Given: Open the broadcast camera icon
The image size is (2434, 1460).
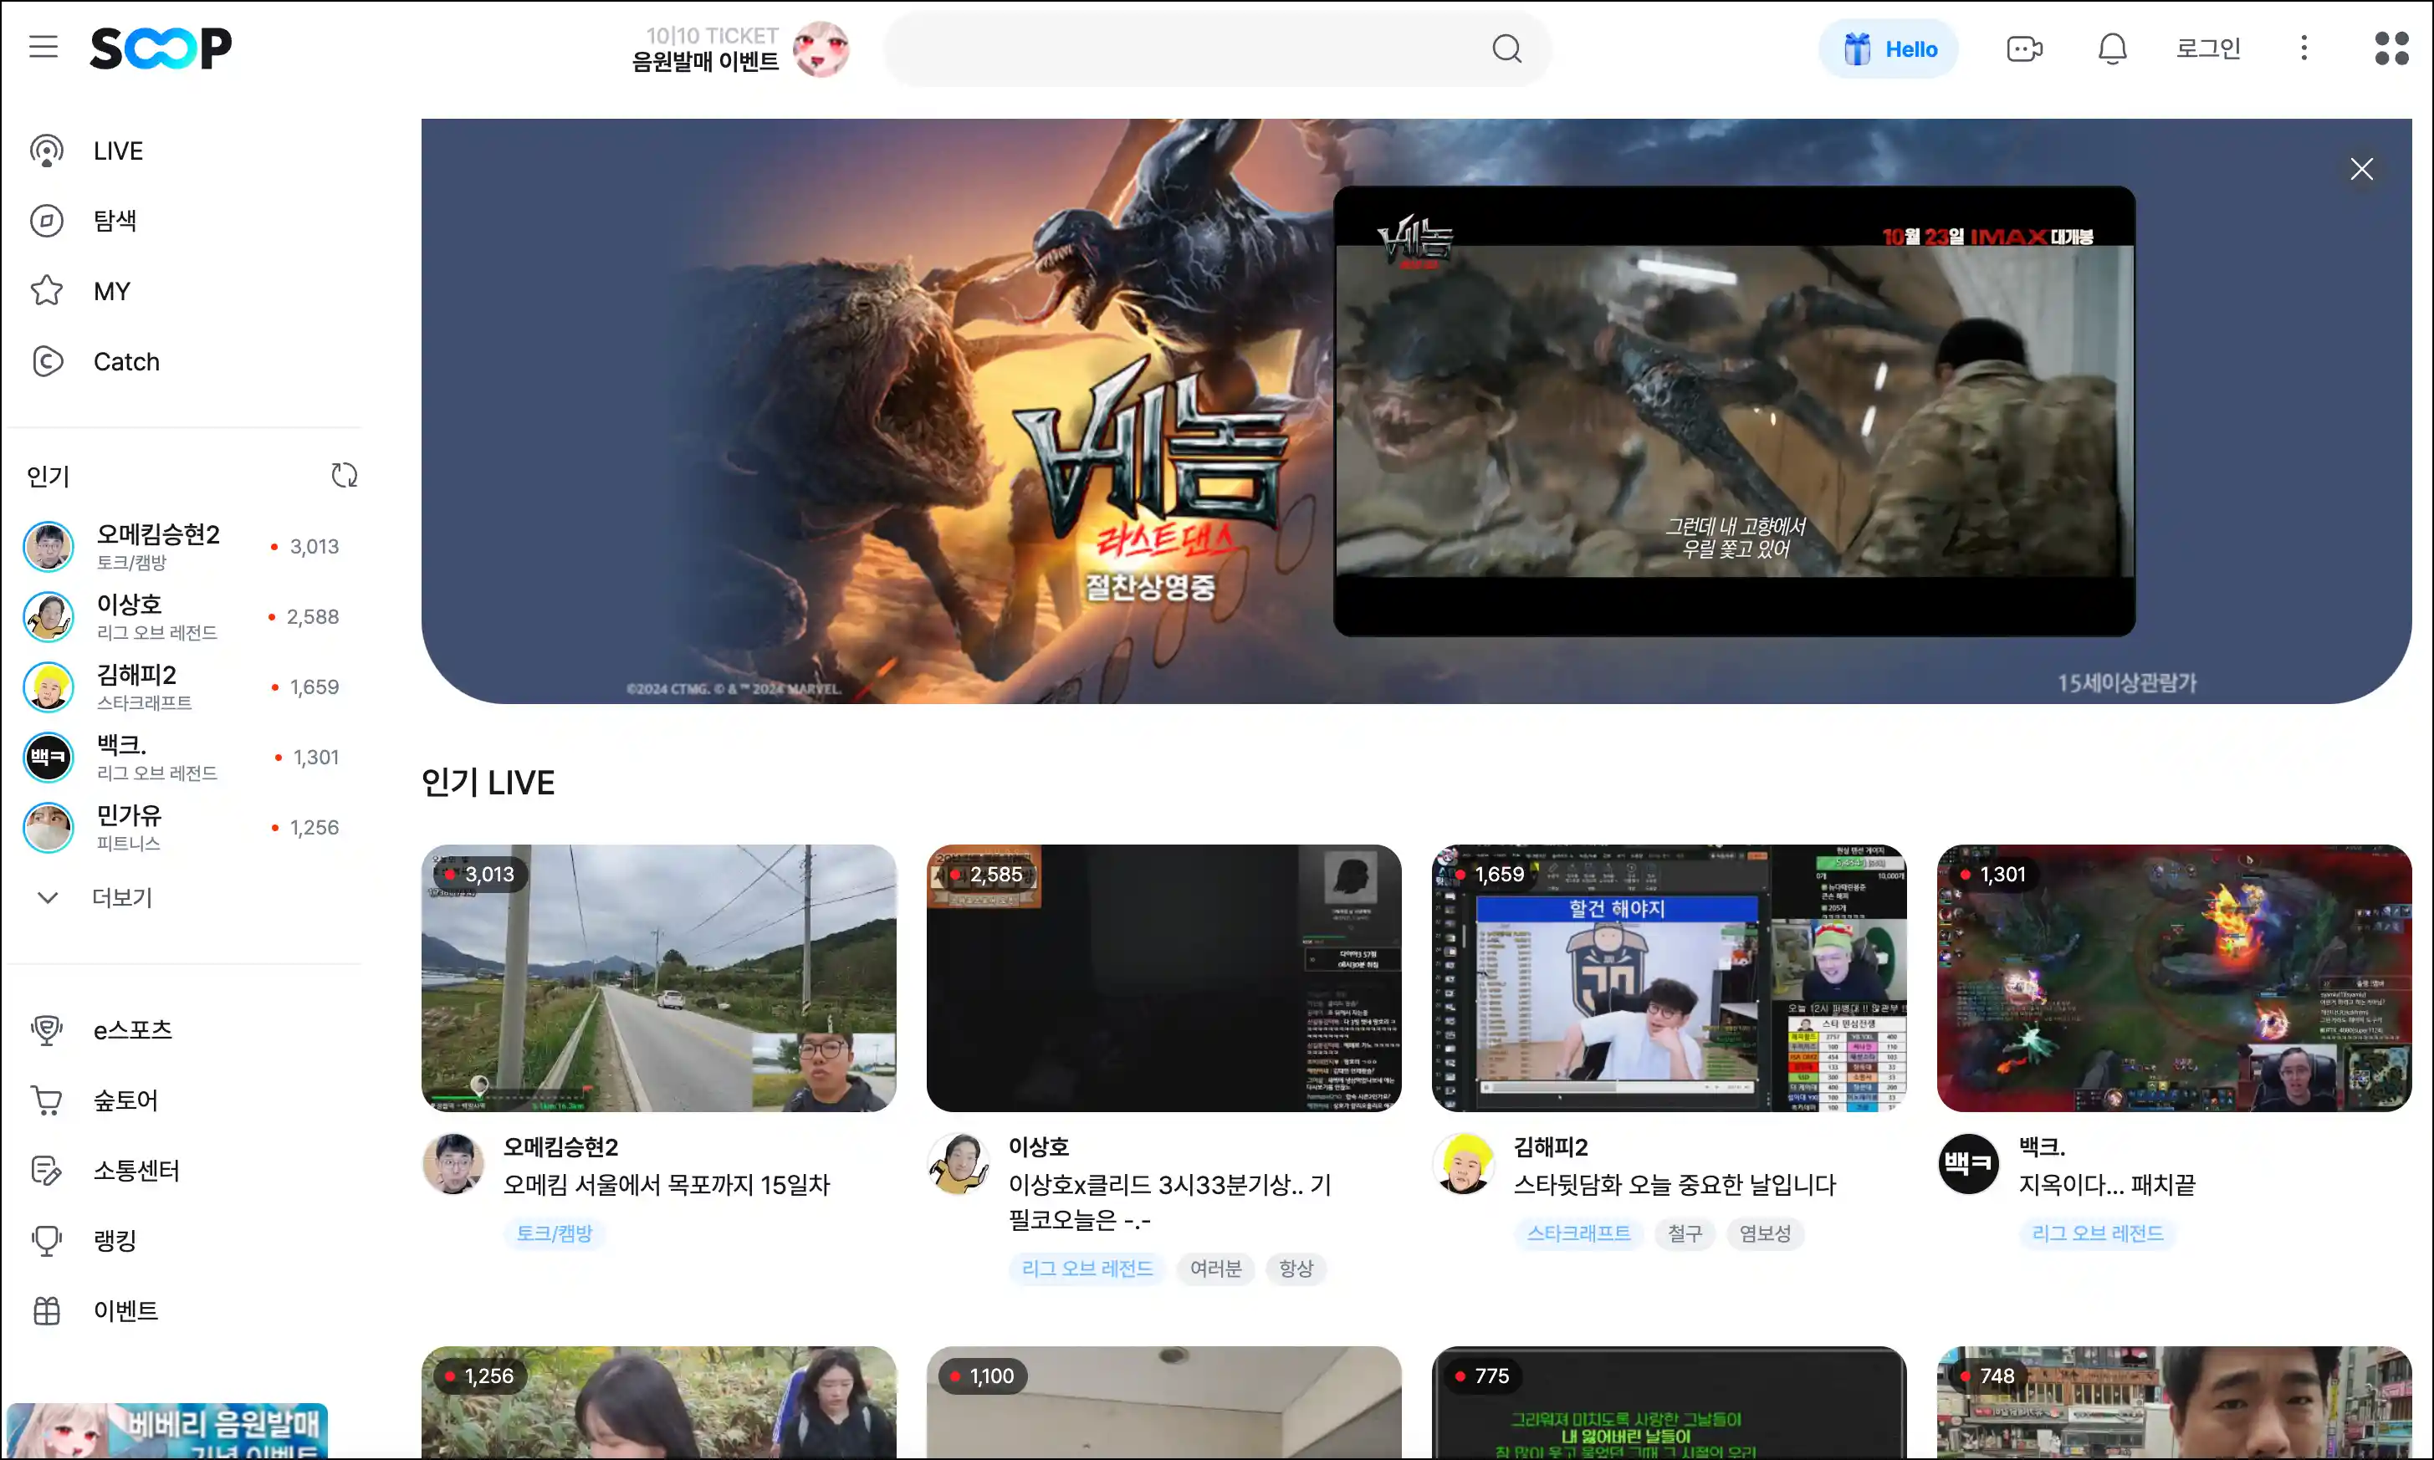Looking at the screenshot, I should pyautogui.click(x=2024, y=48).
